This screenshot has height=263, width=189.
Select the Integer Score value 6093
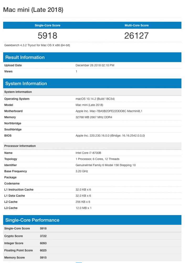[x=43, y=243]
